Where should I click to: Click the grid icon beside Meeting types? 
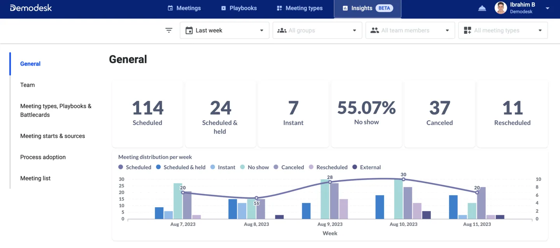279,8
